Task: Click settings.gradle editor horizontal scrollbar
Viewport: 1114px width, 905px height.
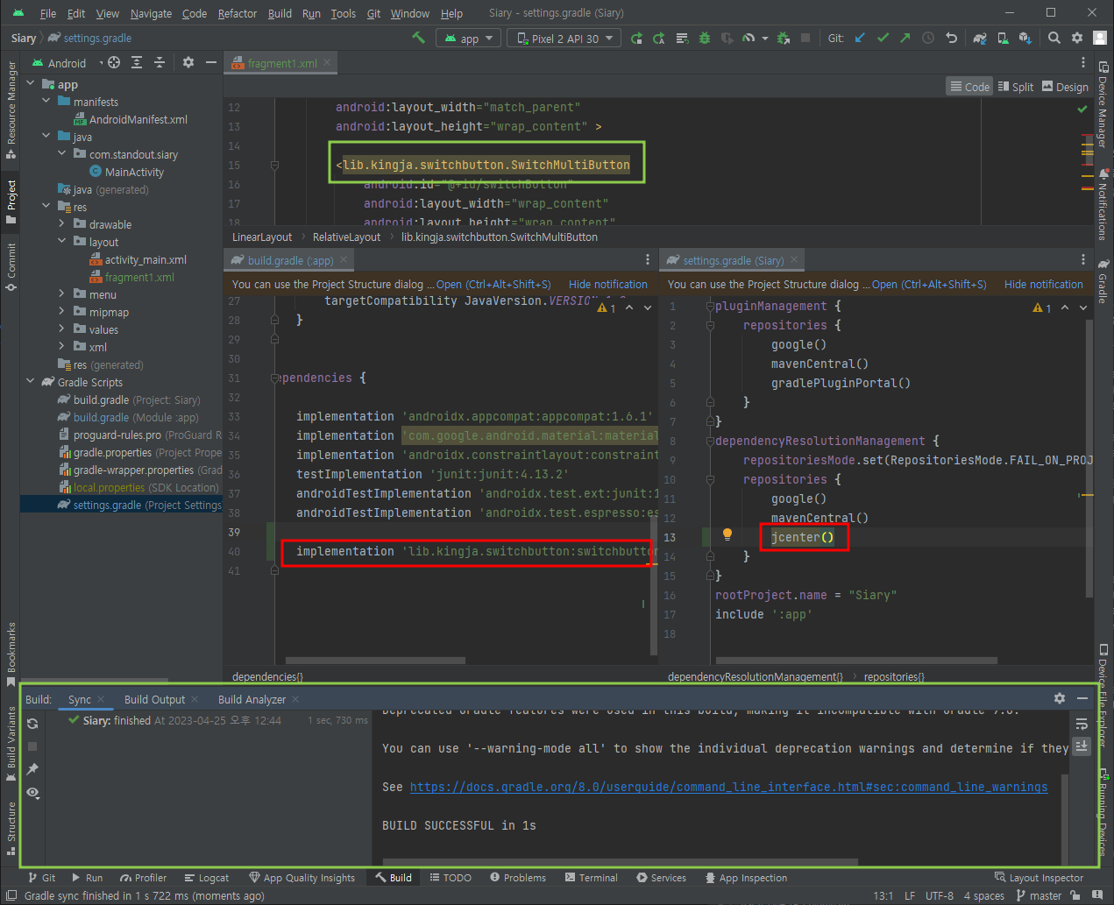Action: 855,661
